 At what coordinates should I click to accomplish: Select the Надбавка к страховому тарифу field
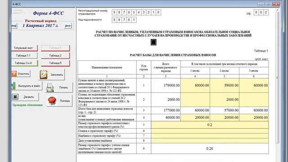click(x=210, y=136)
